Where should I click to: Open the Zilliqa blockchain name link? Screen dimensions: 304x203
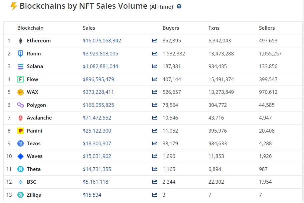click(34, 195)
